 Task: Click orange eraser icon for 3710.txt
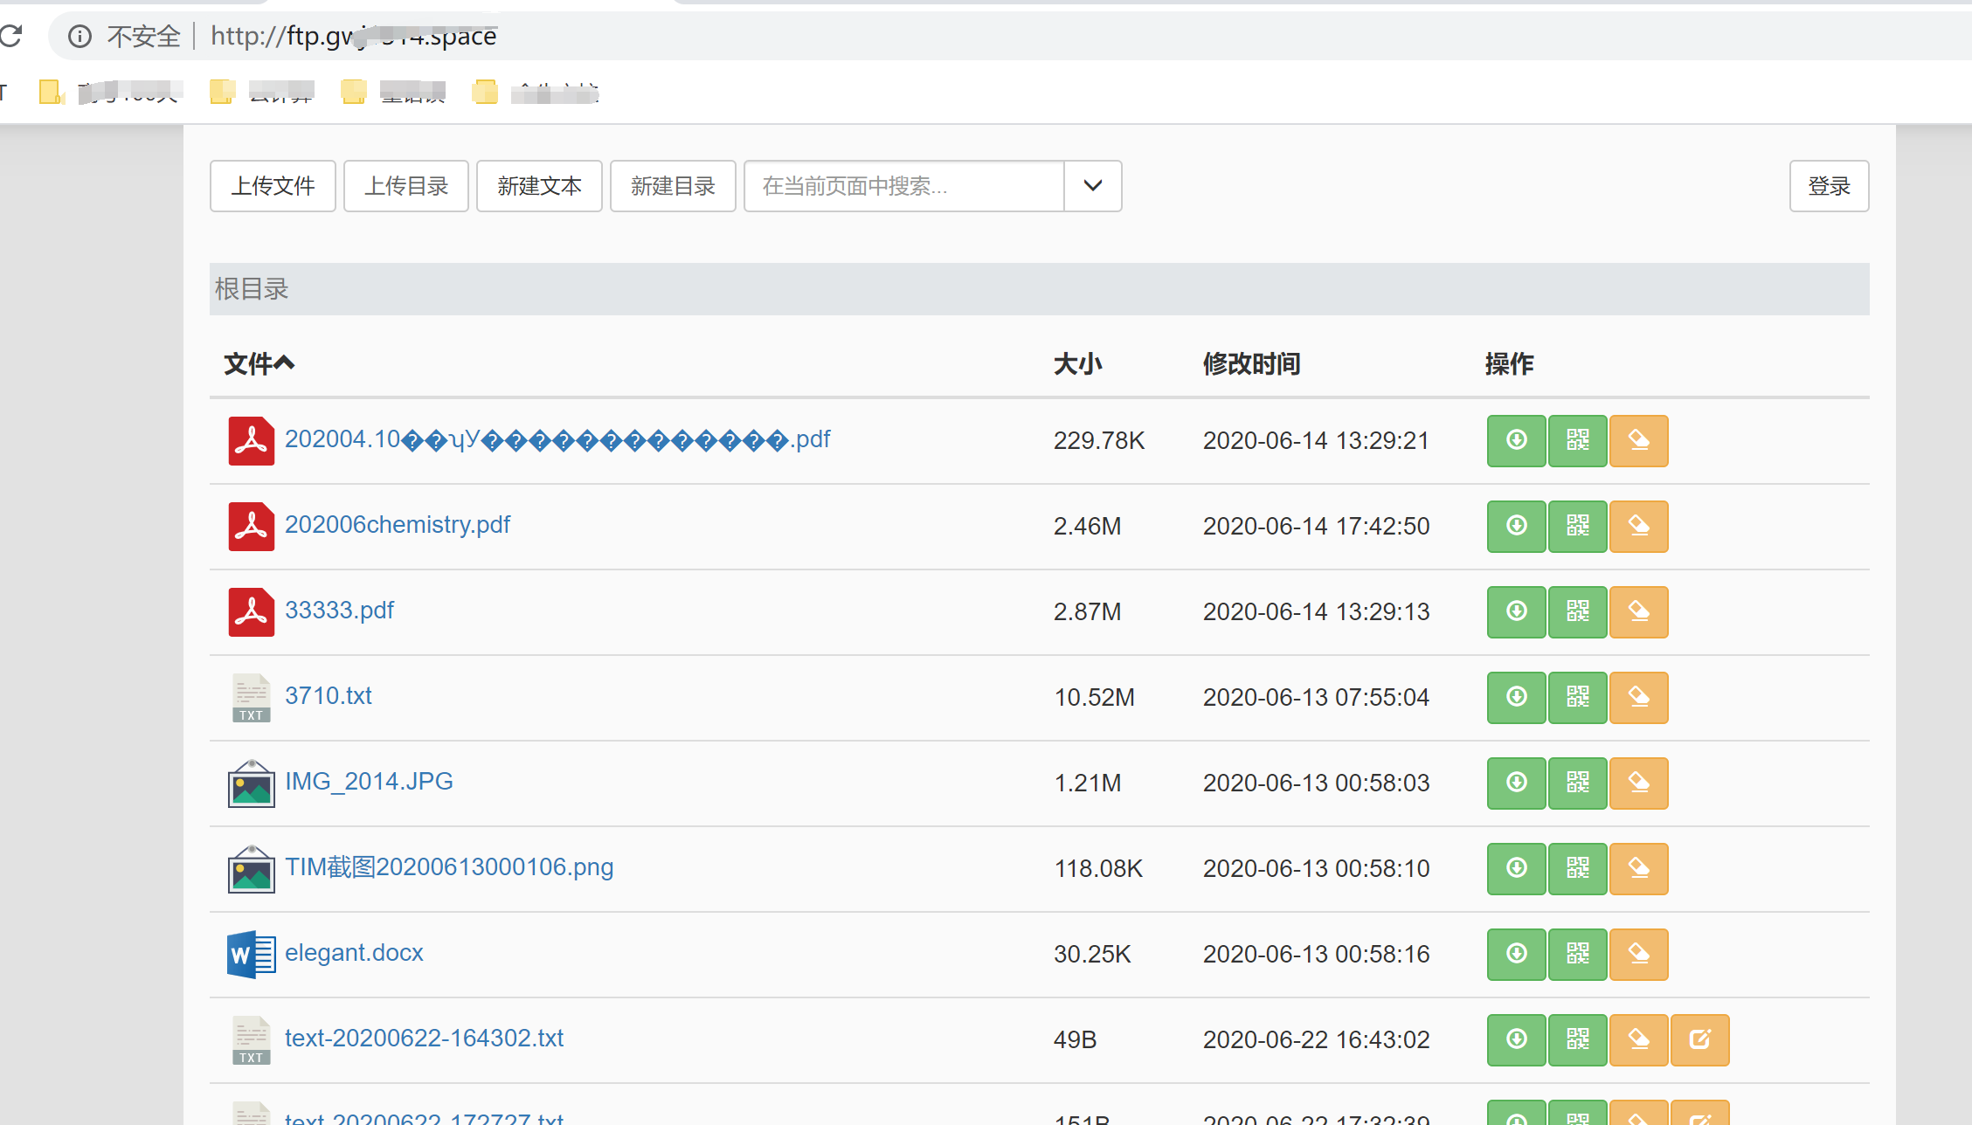point(1638,697)
